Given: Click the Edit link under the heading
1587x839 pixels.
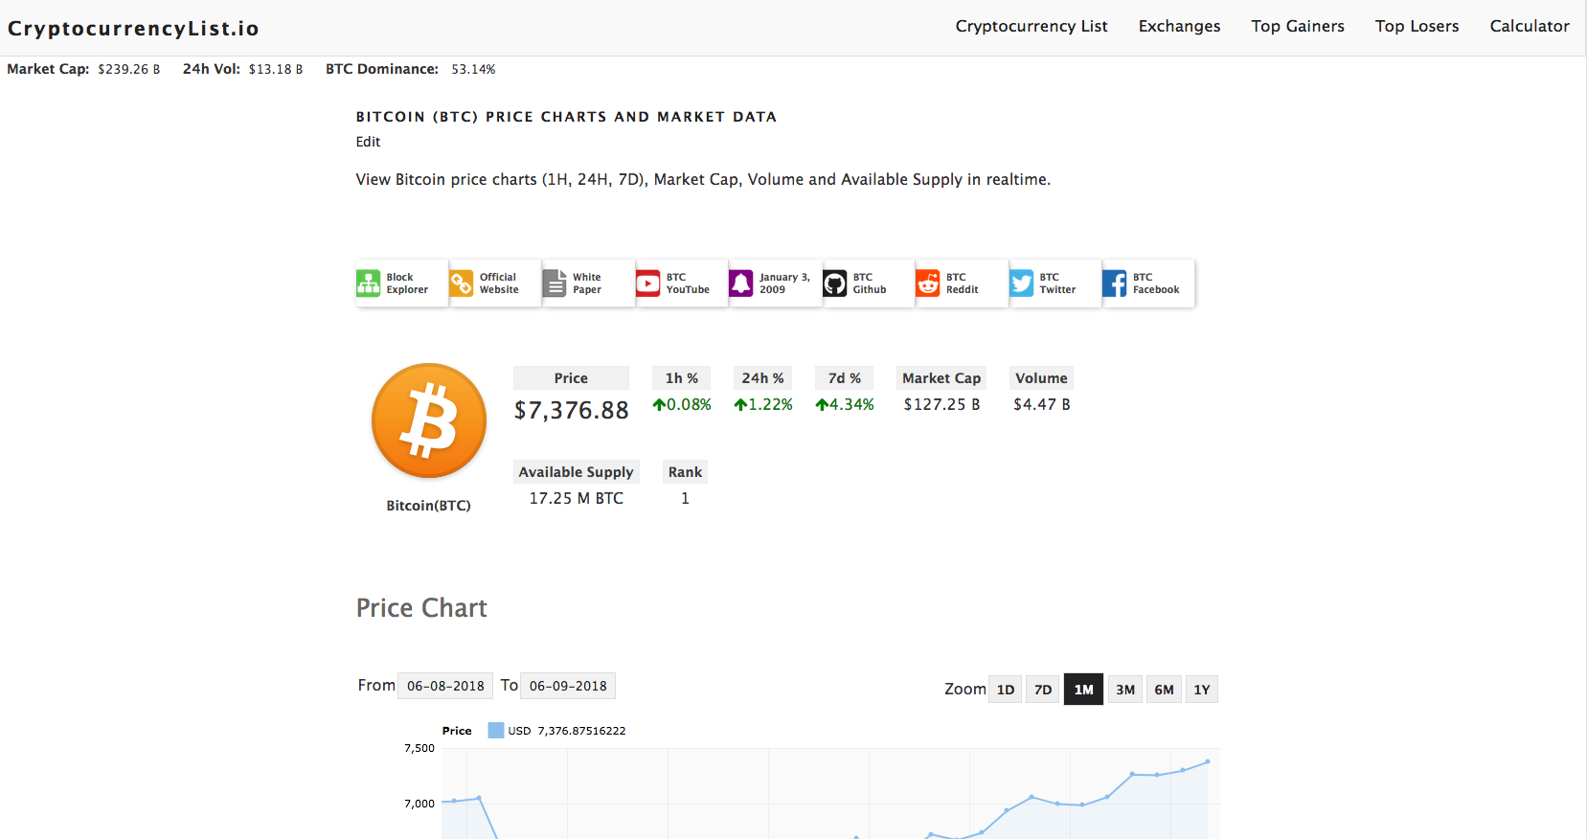Looking at the screenshot, I should tap(368, 142).
